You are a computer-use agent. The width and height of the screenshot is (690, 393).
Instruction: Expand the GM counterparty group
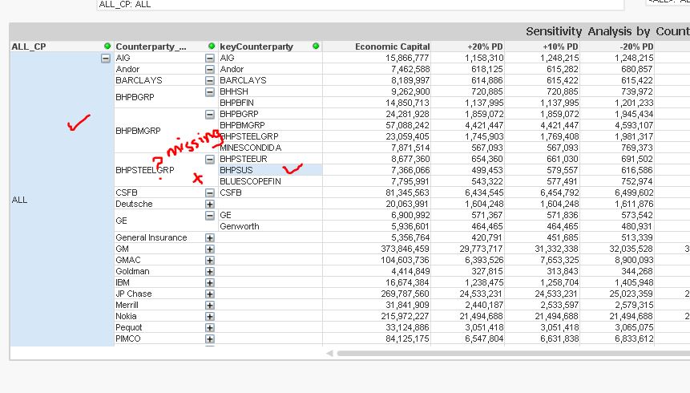pos(210,249)
